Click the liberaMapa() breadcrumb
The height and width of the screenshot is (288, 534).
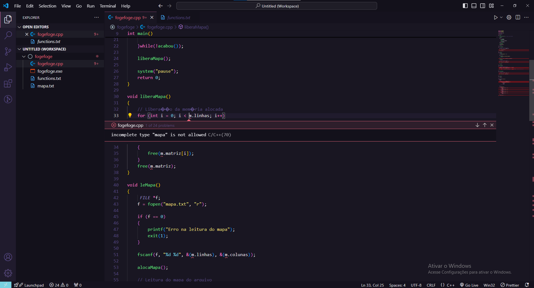click(x=196, y=27)
